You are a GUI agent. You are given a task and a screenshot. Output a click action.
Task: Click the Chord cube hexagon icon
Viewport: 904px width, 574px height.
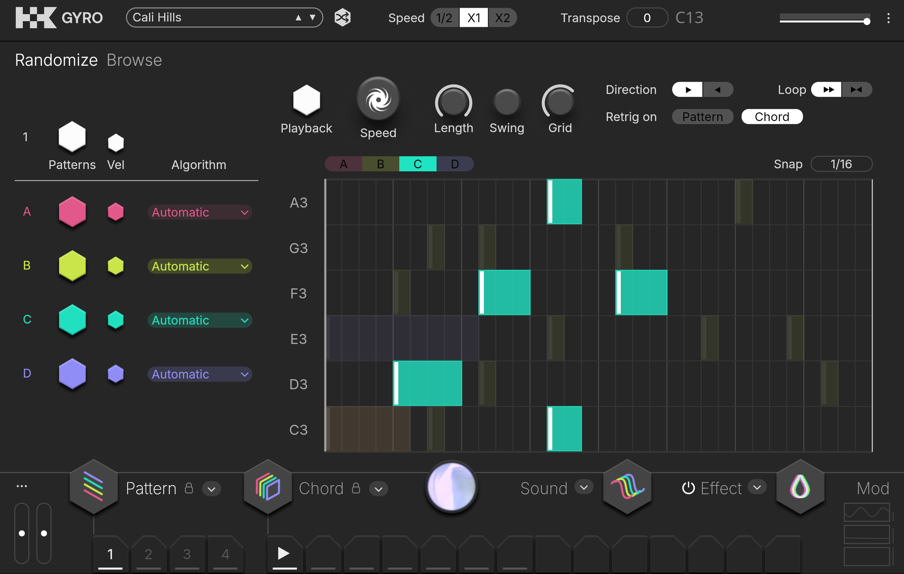[x=267, y=487]
